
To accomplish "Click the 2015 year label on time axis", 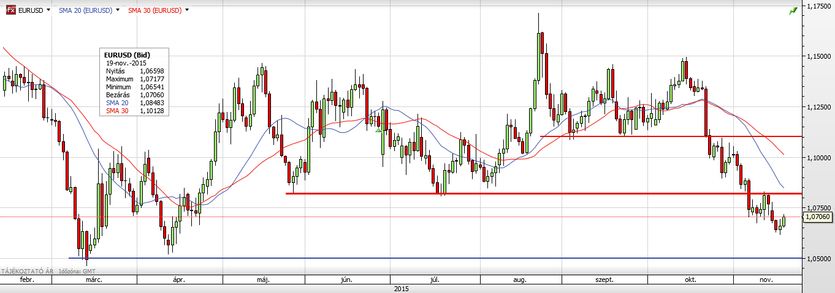I will [x=402, y=287].
